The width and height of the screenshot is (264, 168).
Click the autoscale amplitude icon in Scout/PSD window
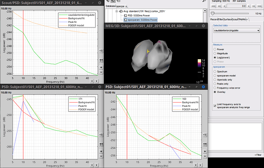(101, 60)
